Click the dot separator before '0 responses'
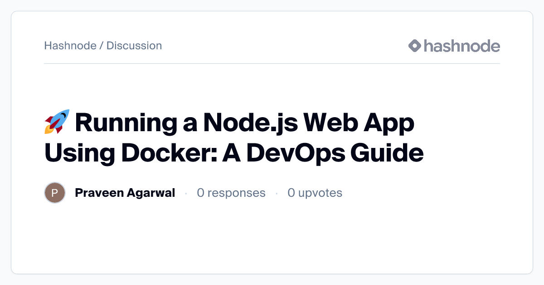Viewport: 544px width, 285px height. pyautogui.click(x=186, y=194)
